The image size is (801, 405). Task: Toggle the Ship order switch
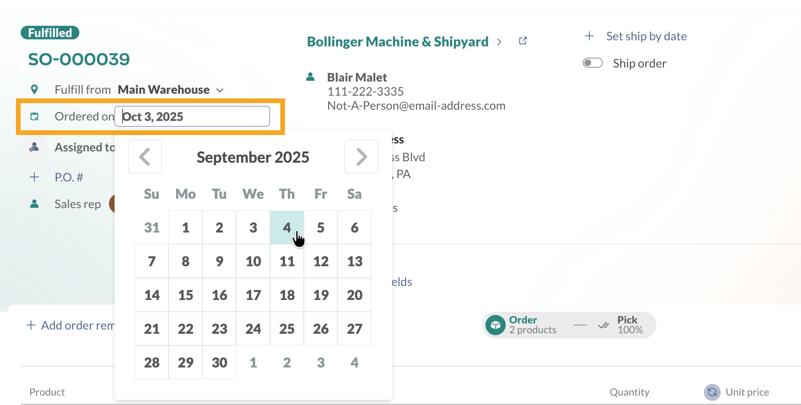(x=593, y=62)
